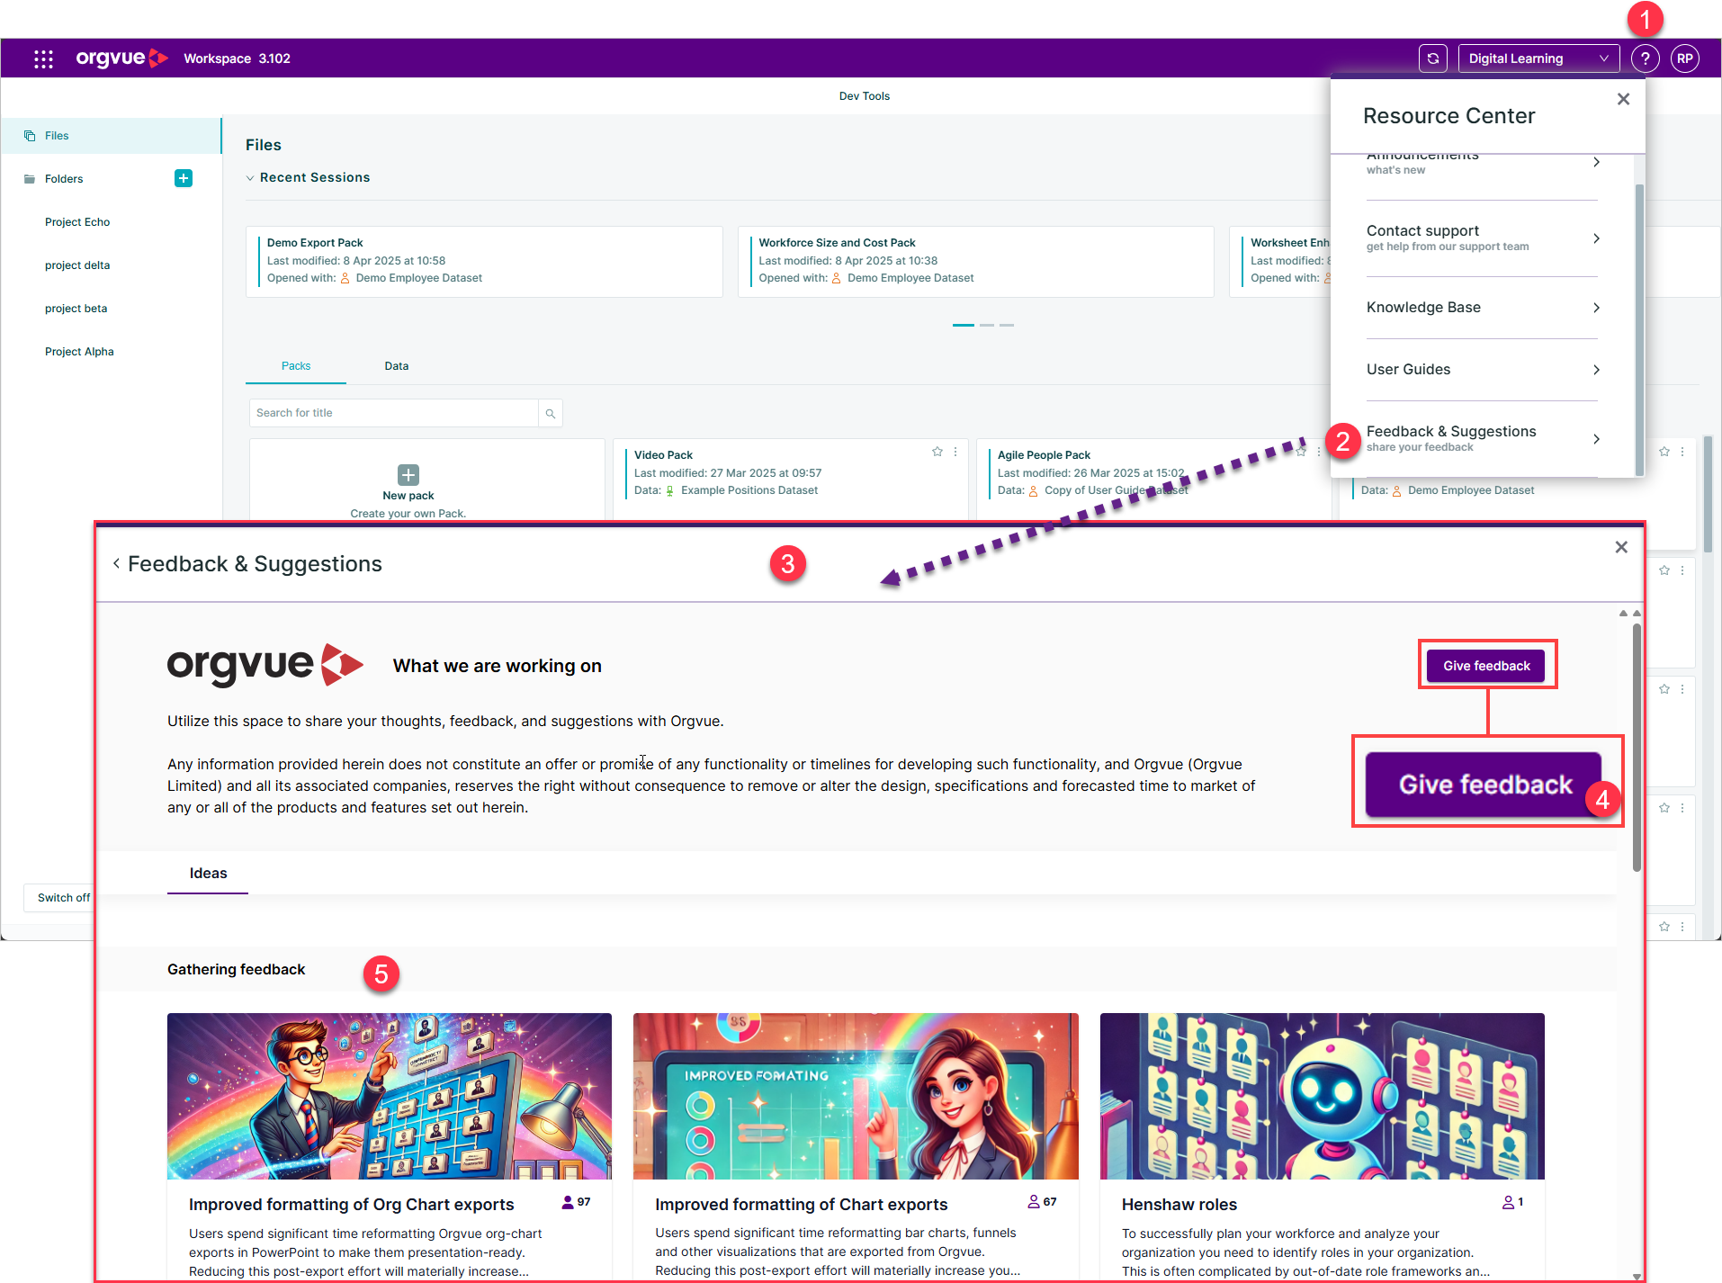Click the refresh icon in the top bar
This screenshot has width=1722, height=1283.
pos(1433,58)
